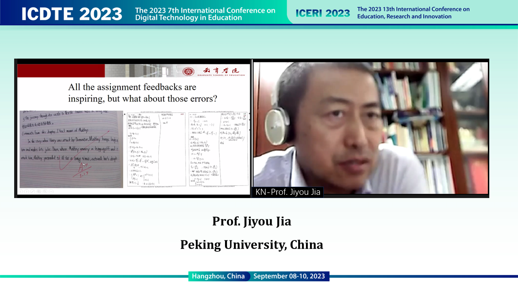Select the rightmost math worksheet image
This screenshot has height=291, width=518.
point(218,149)
